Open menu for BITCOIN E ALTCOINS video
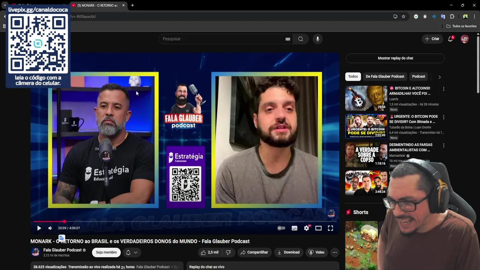 pos(444,89)
